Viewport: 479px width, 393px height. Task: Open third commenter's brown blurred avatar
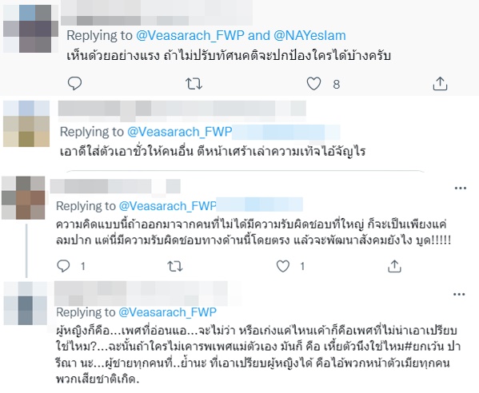pyautogui.click(x=23, y=198)
